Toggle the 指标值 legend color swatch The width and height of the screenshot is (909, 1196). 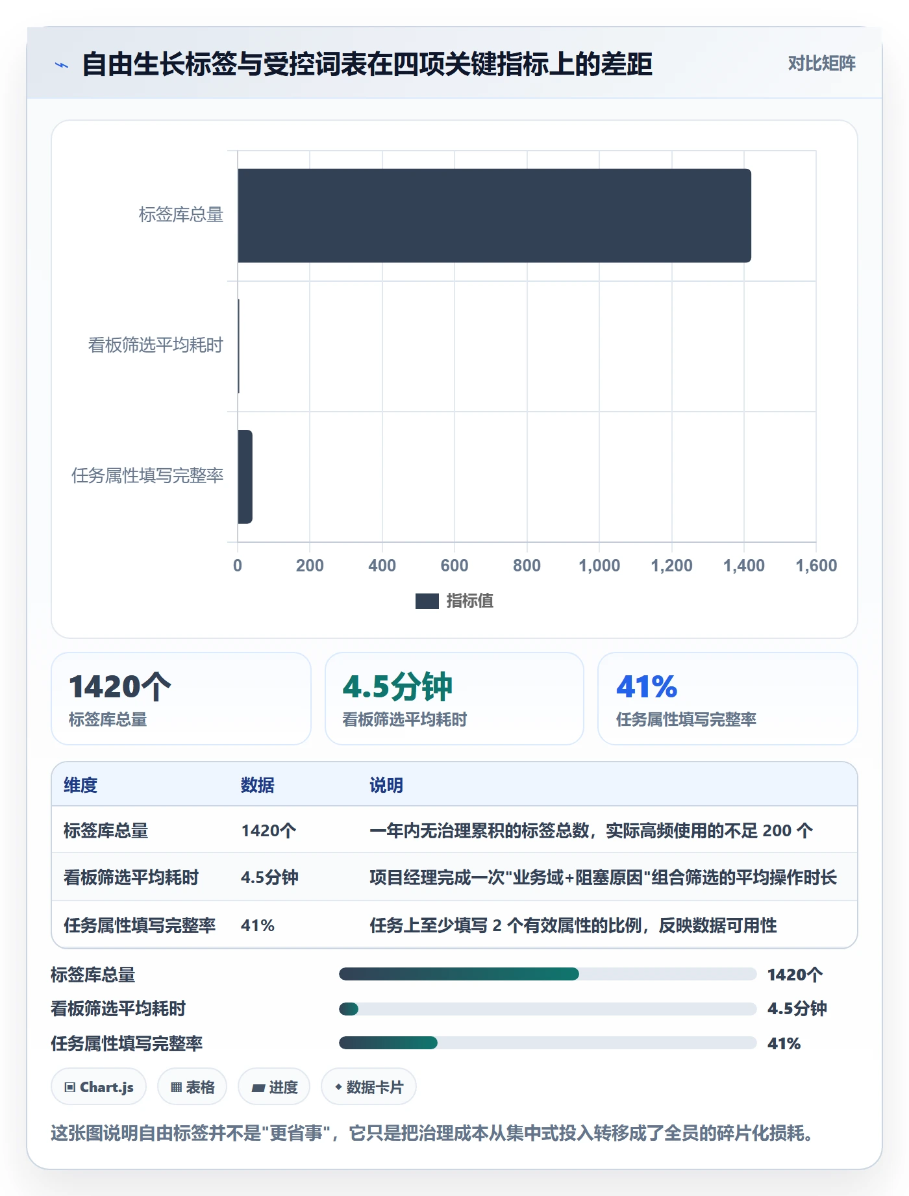click(x=427, y=601)
